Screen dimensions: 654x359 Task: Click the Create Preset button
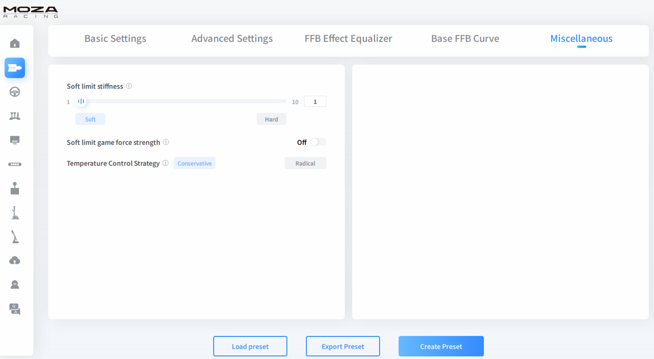tap(441, 346)
